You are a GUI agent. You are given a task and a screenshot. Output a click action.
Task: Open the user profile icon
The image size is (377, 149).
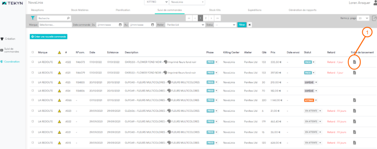375,3
